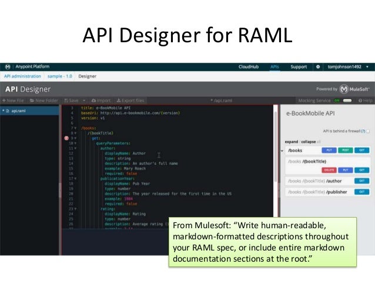This screenshot has height=281, width=375.
Task: Click the baseUri line in editor
Action: tap(130, 113)
